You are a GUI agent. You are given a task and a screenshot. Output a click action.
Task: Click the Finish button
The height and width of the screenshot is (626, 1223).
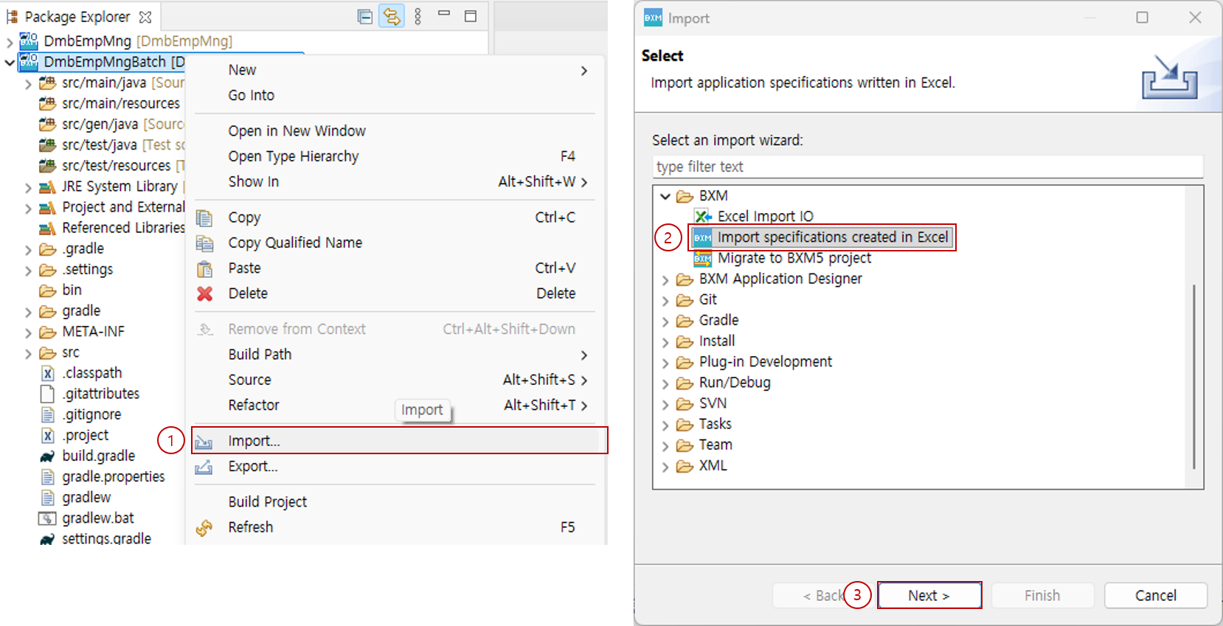[1042, 595]
